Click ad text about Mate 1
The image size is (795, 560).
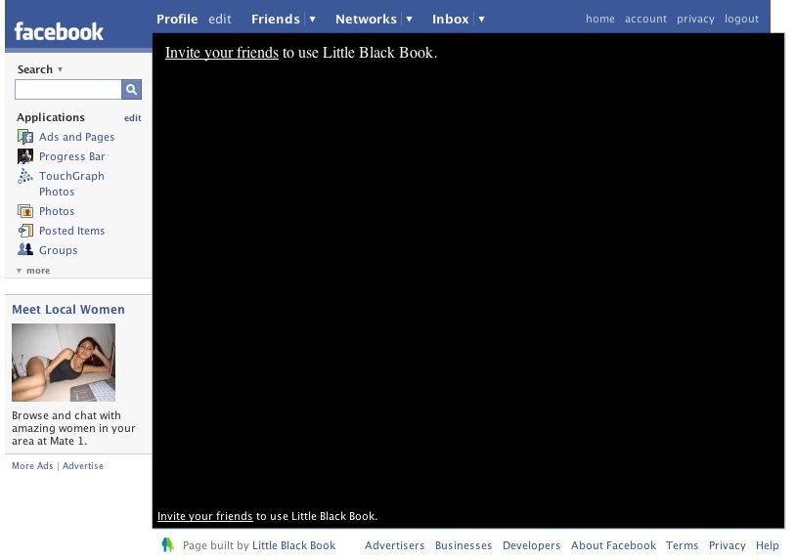[73, 428]
